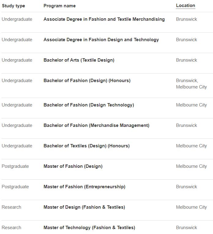Click Bachelor of Fashion (Merchandise Management)
The image size is (213, 234).
pyautogui.click(x=96, y=125)
